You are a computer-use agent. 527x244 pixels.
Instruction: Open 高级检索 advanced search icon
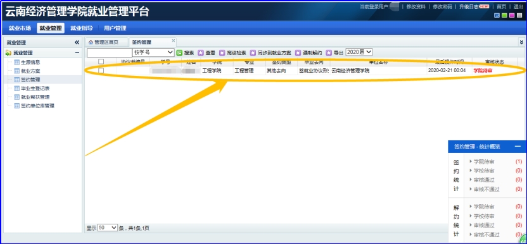(x=222, y=52)
